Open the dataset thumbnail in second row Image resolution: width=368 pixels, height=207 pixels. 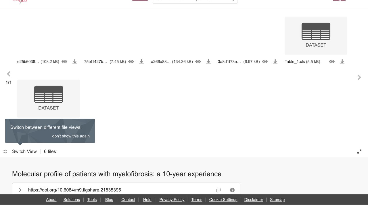(49, 98)
